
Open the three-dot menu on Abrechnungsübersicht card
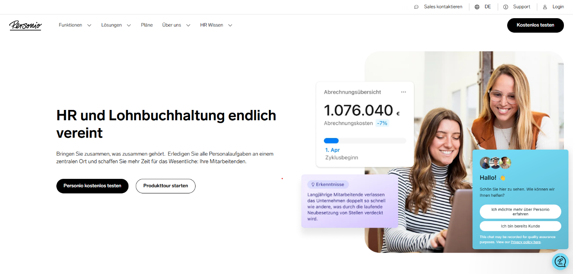(404, 92)
